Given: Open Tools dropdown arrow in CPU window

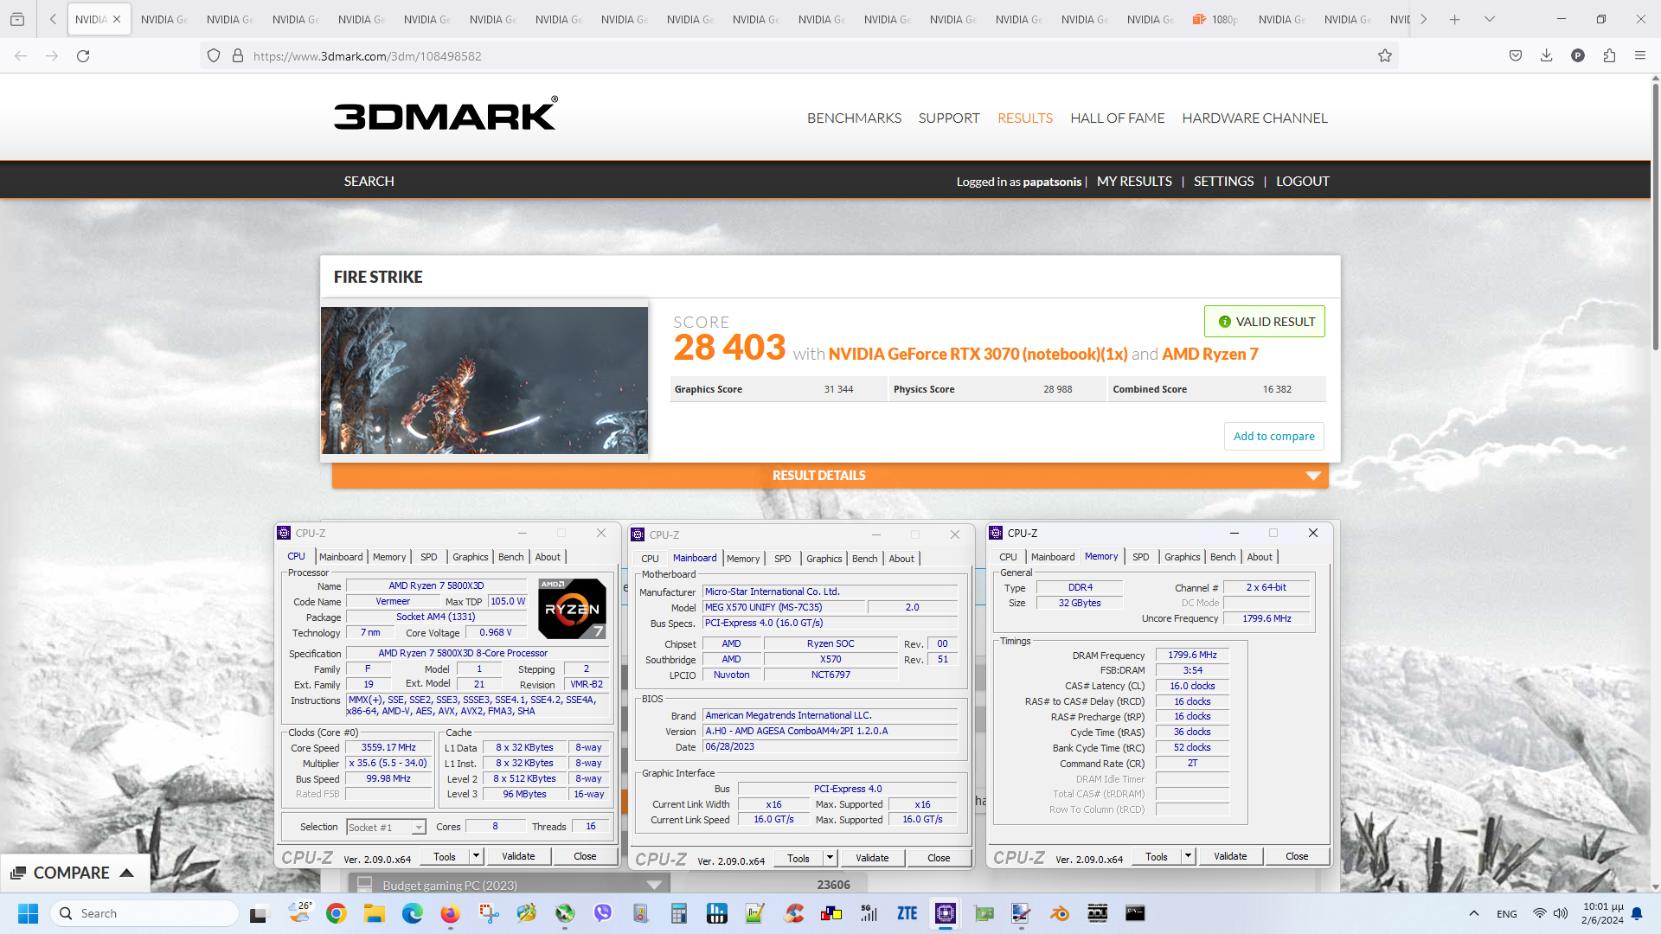Looking at the screenshot, I should point(476,856).
